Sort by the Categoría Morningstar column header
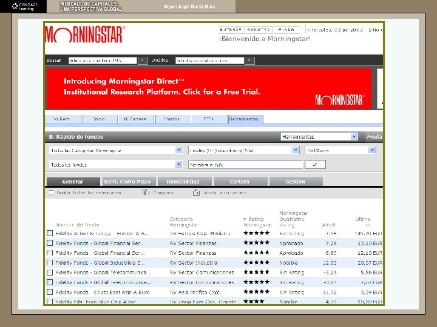This screenshot has height=327, width=437. pyautogui.click(x=184, y=222)
